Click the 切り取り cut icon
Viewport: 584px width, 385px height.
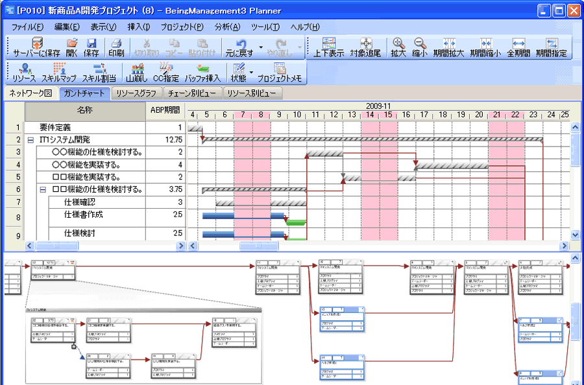pos(147,47)
